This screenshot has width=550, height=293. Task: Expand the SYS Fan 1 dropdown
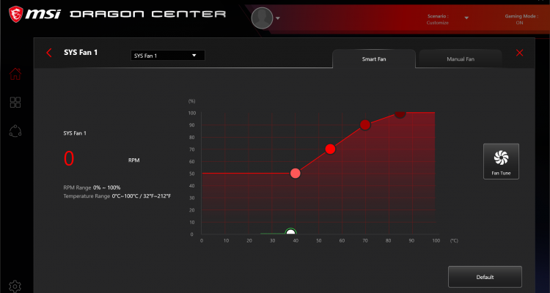point(167,55)
